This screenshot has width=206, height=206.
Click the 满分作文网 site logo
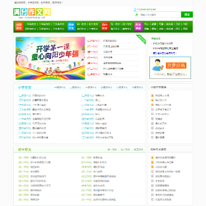click(x=32, y=12)
